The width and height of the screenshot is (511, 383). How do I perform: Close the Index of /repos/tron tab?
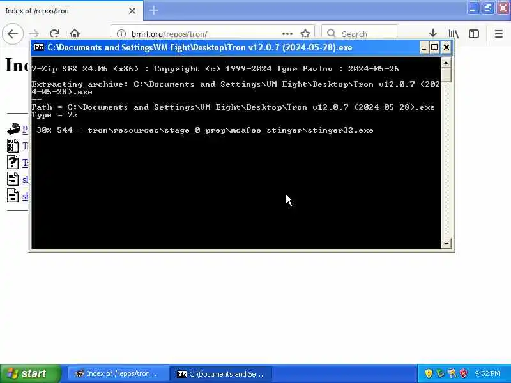click(132, 11)
